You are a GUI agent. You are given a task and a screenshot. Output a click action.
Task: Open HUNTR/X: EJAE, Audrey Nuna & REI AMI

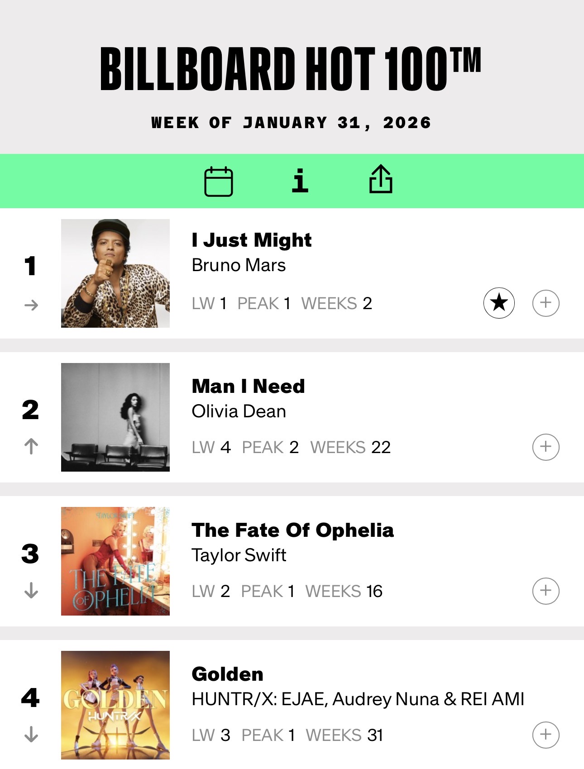coord(358,699)
